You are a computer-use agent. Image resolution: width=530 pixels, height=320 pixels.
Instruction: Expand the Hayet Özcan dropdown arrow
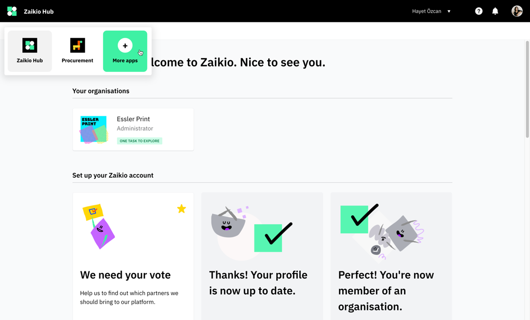point(449,12)
